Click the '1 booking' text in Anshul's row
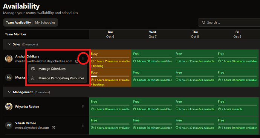This screenshot has width=260, height=138. coord(97,66)
